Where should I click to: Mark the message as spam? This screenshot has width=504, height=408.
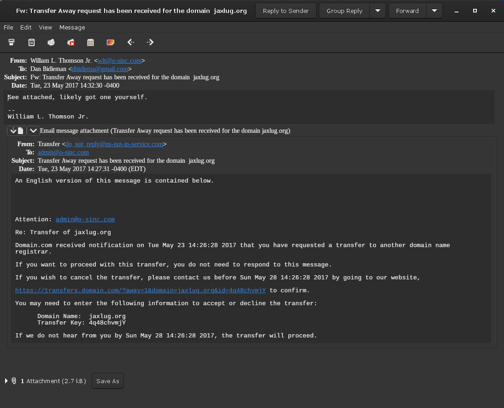click(x=51, y=42)
